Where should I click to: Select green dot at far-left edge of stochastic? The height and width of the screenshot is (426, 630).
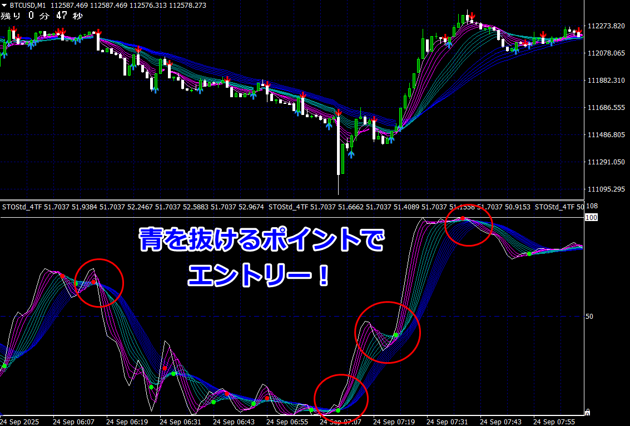point(4,366)
